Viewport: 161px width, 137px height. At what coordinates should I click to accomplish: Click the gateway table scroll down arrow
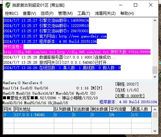[x=155, y=131]
